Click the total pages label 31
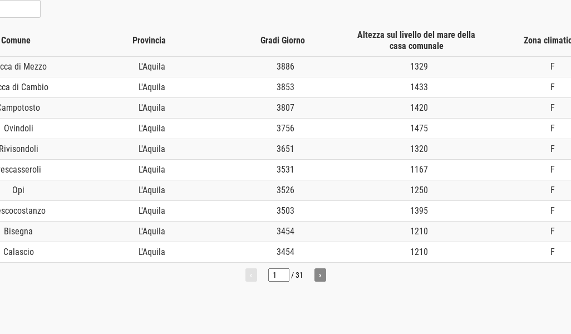Viewport: 571px width, 334px height. pos(299,275)
